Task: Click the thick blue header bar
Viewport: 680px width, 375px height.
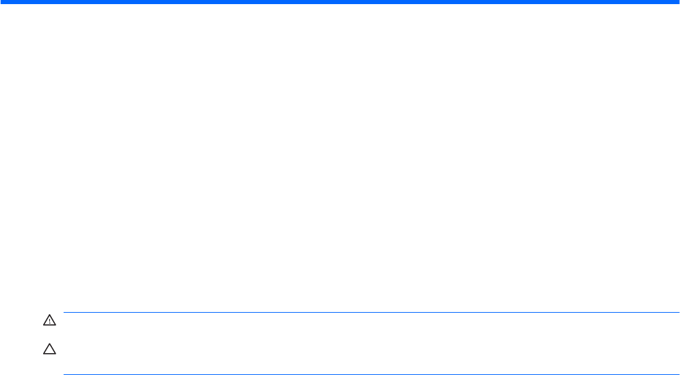Action: tap(340, 2)
